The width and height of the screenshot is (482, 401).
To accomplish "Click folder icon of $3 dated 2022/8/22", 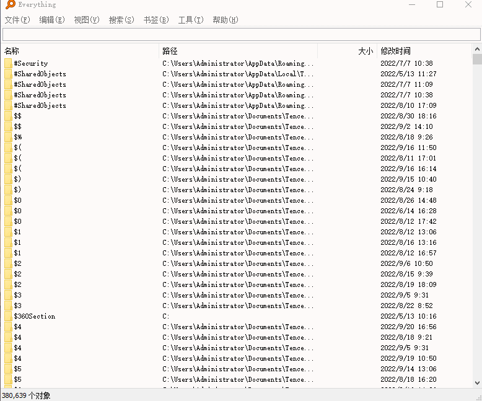I will tap(8, 306).
